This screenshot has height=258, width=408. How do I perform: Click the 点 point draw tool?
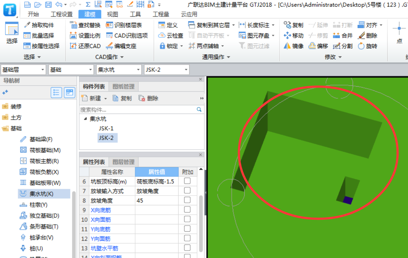pyautogui.click(x=399, y=33)
